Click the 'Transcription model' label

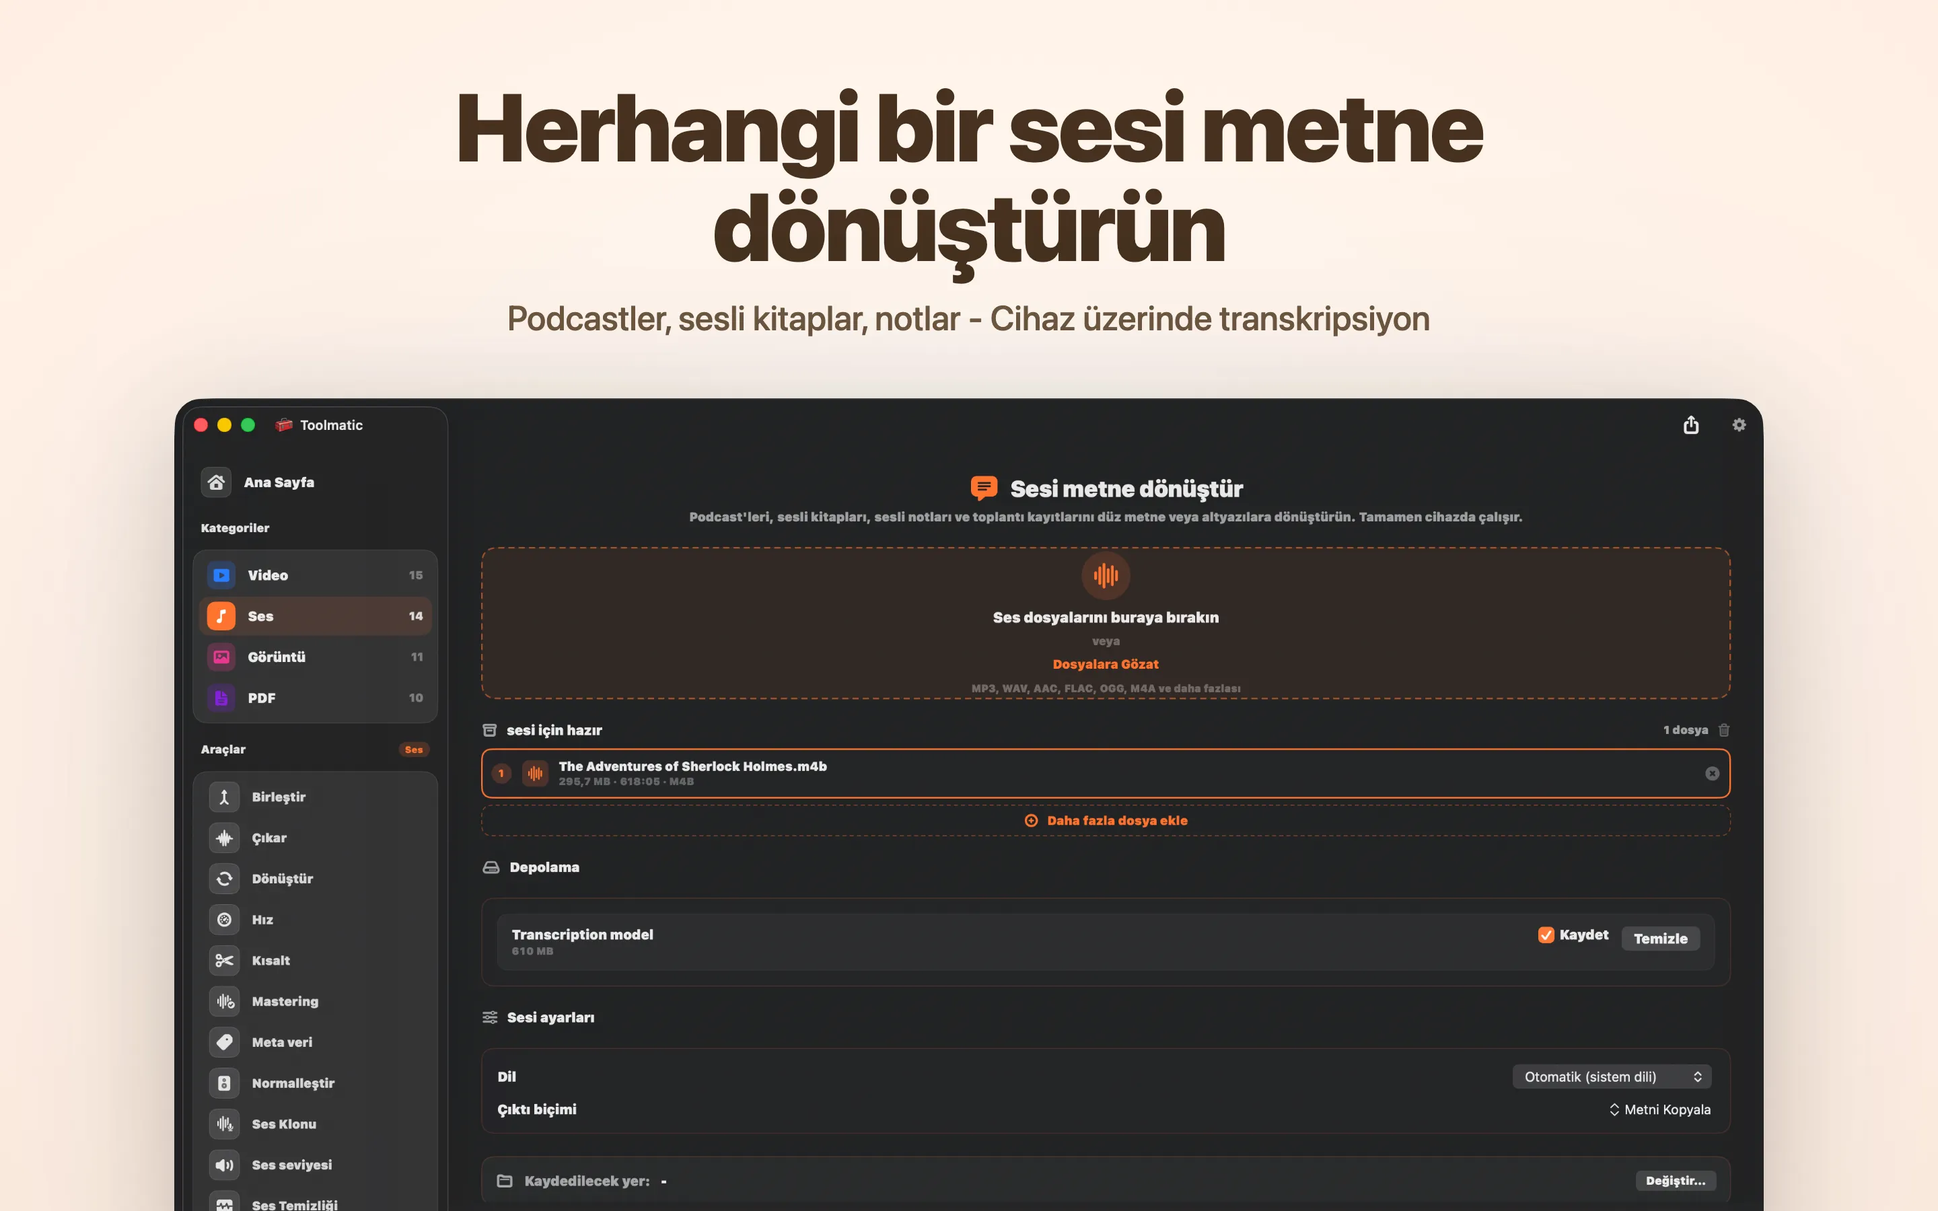(x=582, y=934)
